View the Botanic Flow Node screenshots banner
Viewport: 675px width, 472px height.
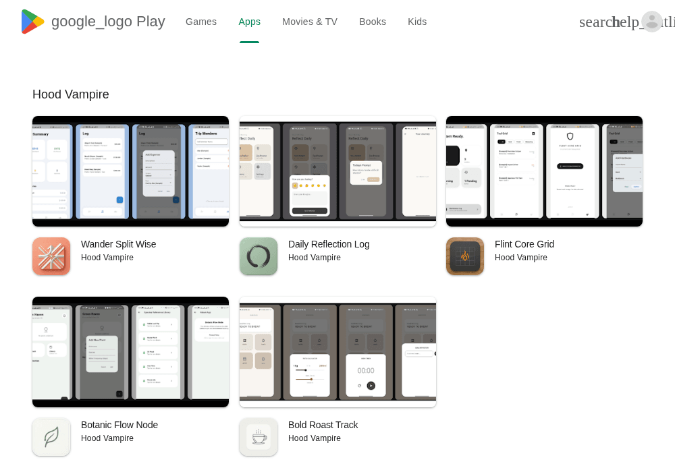(130, 351)
